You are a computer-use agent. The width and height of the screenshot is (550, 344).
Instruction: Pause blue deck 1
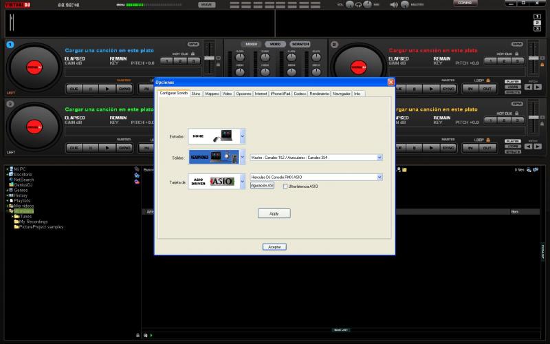[x=91, y=89]
